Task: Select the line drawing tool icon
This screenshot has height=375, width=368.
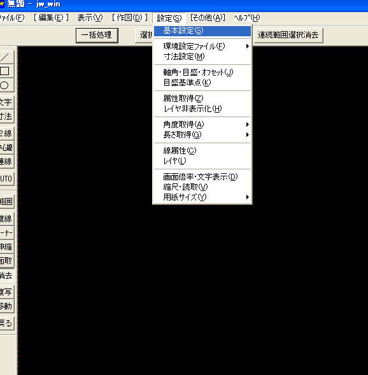Action: click(x=6, y=57)
